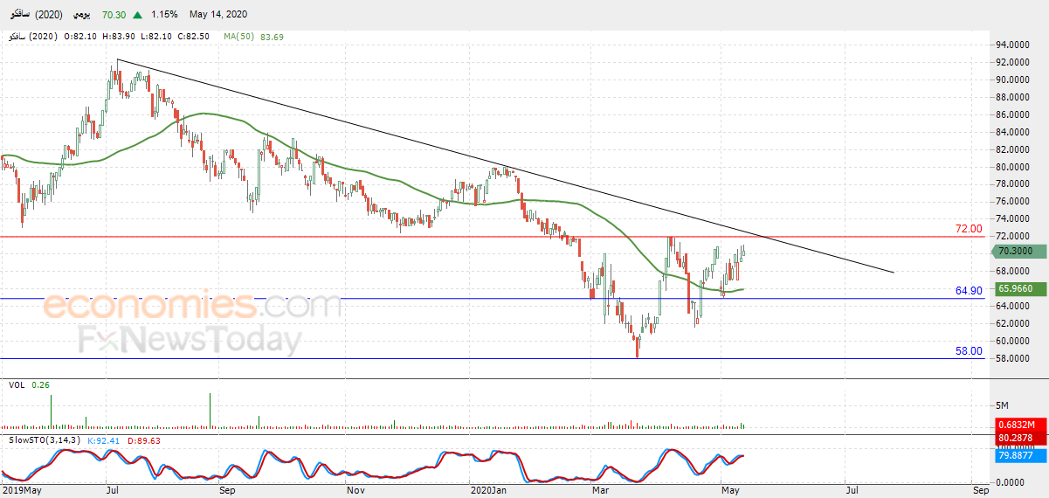Click the 68.000 price axis label
Image resolution: width=1049 pixels, height=498 pixels.
pyautogui.click(x=1011, y=272)
